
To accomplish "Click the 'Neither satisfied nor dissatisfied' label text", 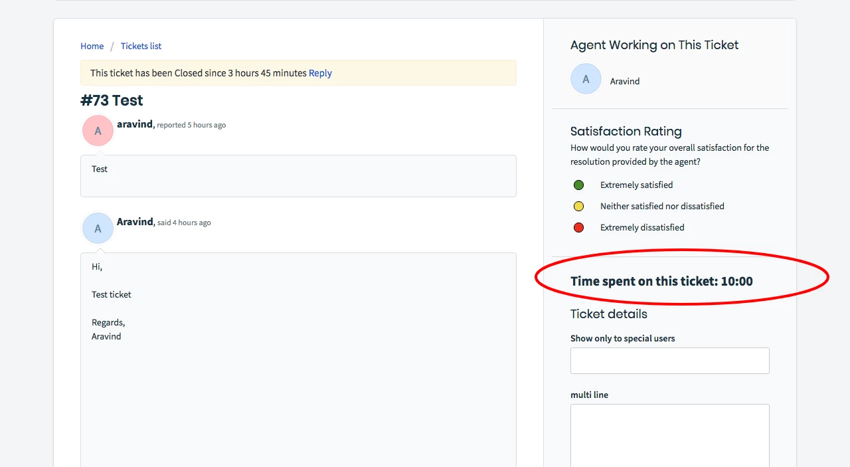I will [662, 206].
